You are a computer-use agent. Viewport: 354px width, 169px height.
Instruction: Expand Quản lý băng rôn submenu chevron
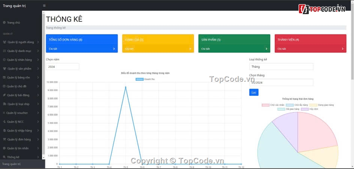point(38,78)
